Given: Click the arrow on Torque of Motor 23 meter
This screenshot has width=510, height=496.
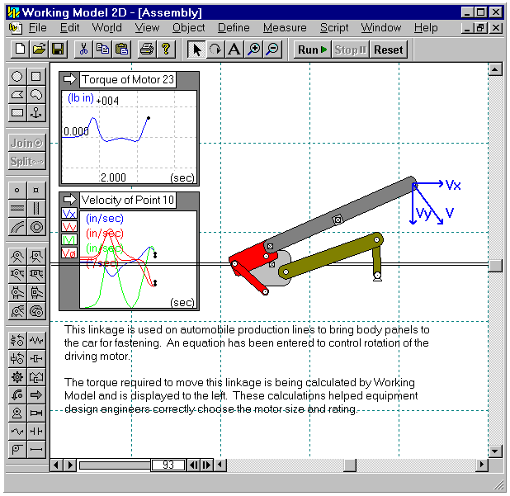Looking at the screenshot, I should (69, 79).
